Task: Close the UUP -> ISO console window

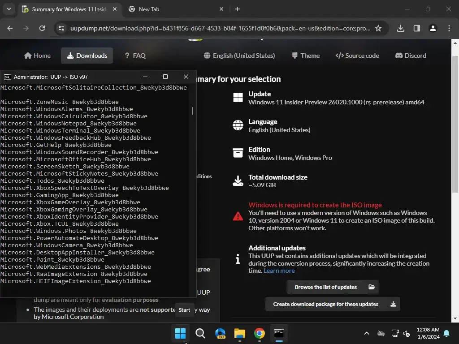Action: [x=186, y=77]
